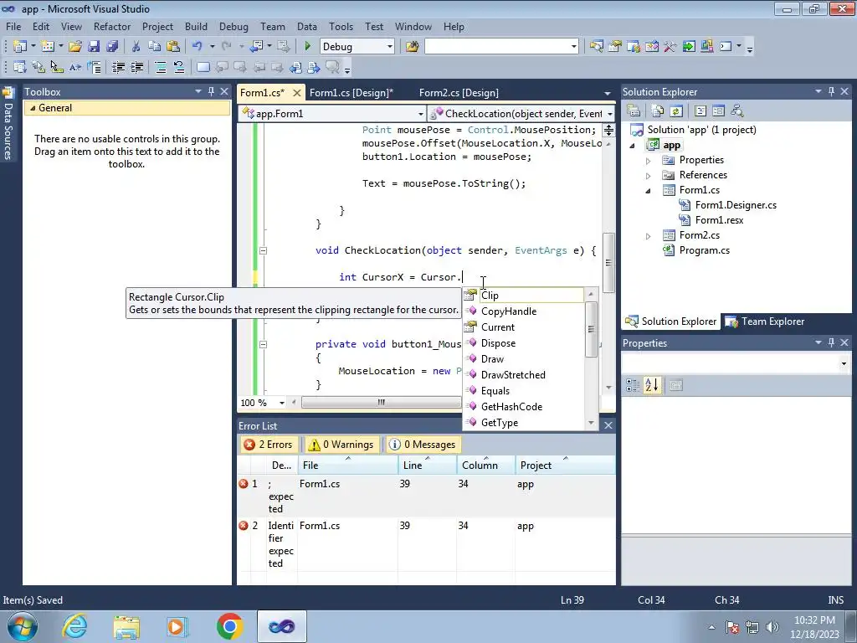Screen dimensions: 857x643
Task: Collapse the General toolbox group
Action: (33, 108)
